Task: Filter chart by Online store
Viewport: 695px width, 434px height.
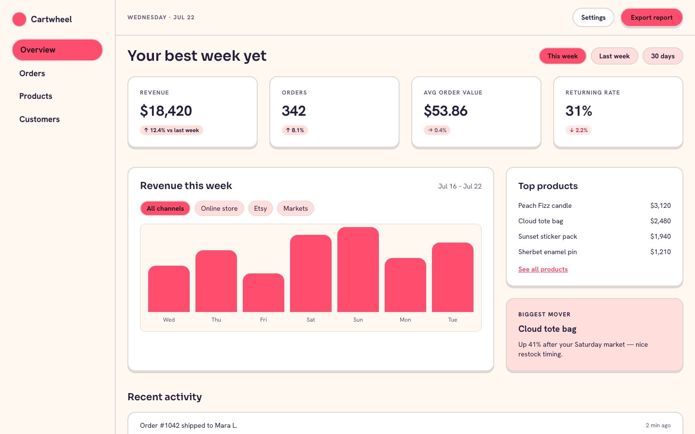Action: 219,208
